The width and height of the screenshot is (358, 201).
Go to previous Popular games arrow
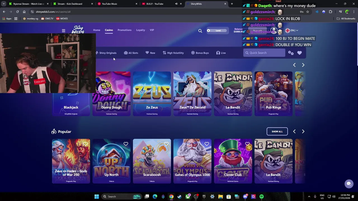[294, 131]
